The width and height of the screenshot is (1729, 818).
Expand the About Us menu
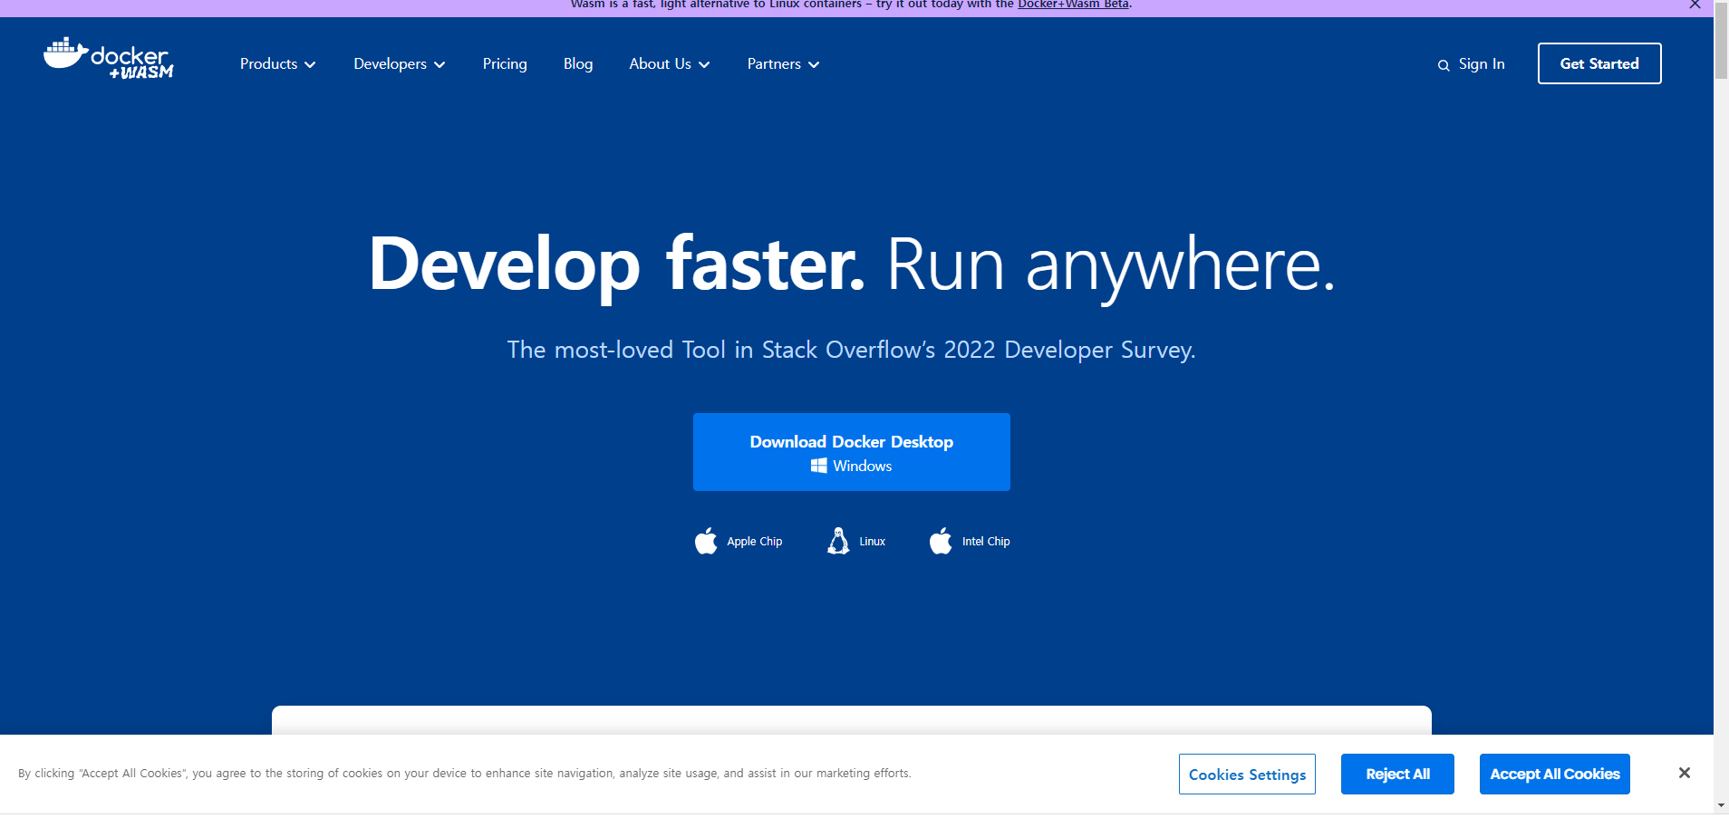click(669, 63)
